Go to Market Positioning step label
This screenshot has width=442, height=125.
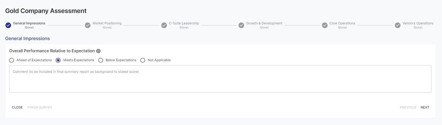(107, 23)
